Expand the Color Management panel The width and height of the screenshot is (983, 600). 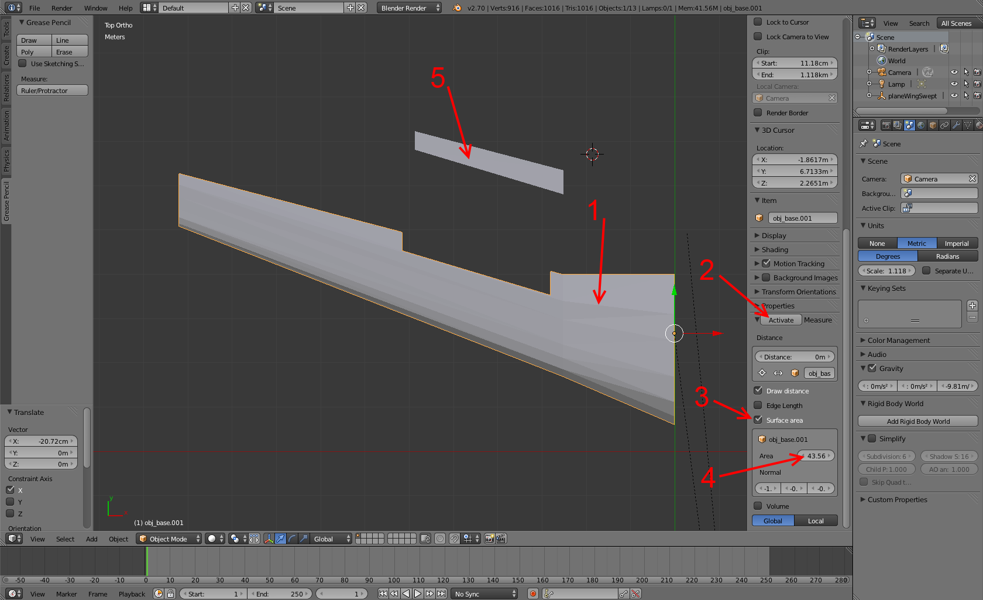pos(898,340)
